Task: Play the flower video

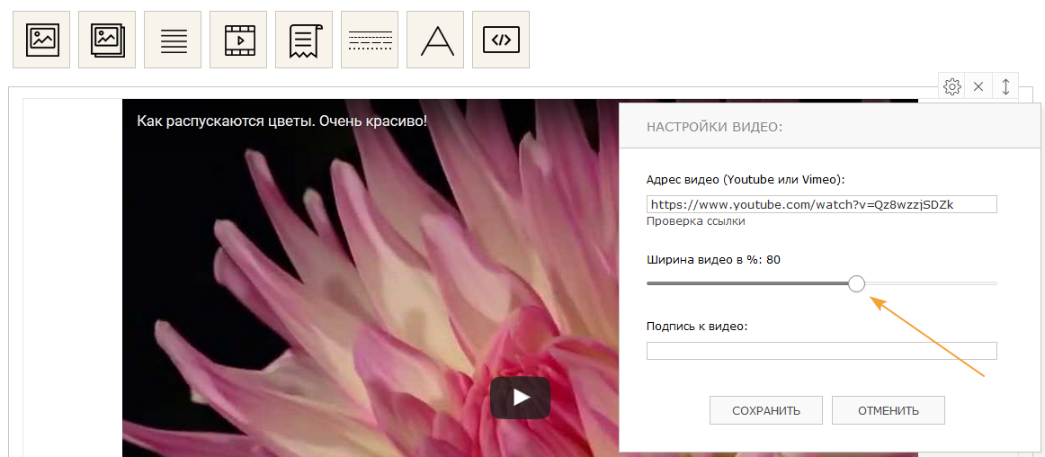Action: pos(521,398)
